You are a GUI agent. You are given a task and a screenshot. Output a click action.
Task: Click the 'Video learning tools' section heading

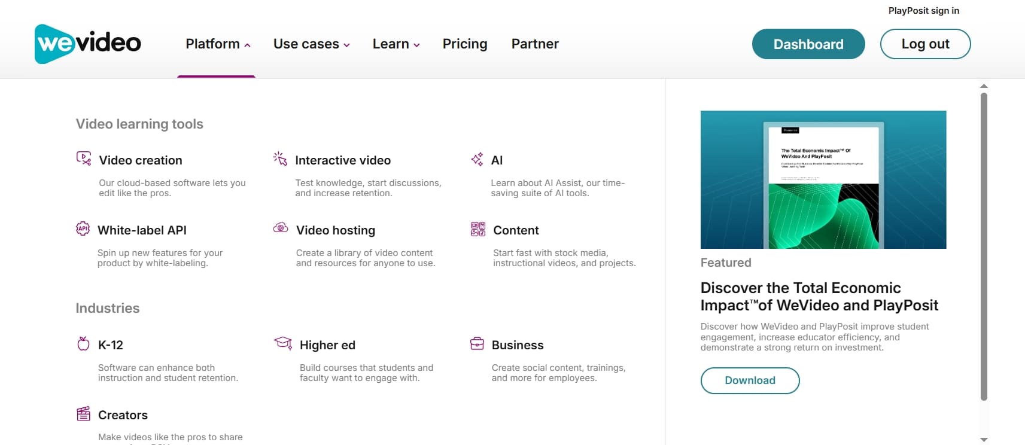point(139,124)
